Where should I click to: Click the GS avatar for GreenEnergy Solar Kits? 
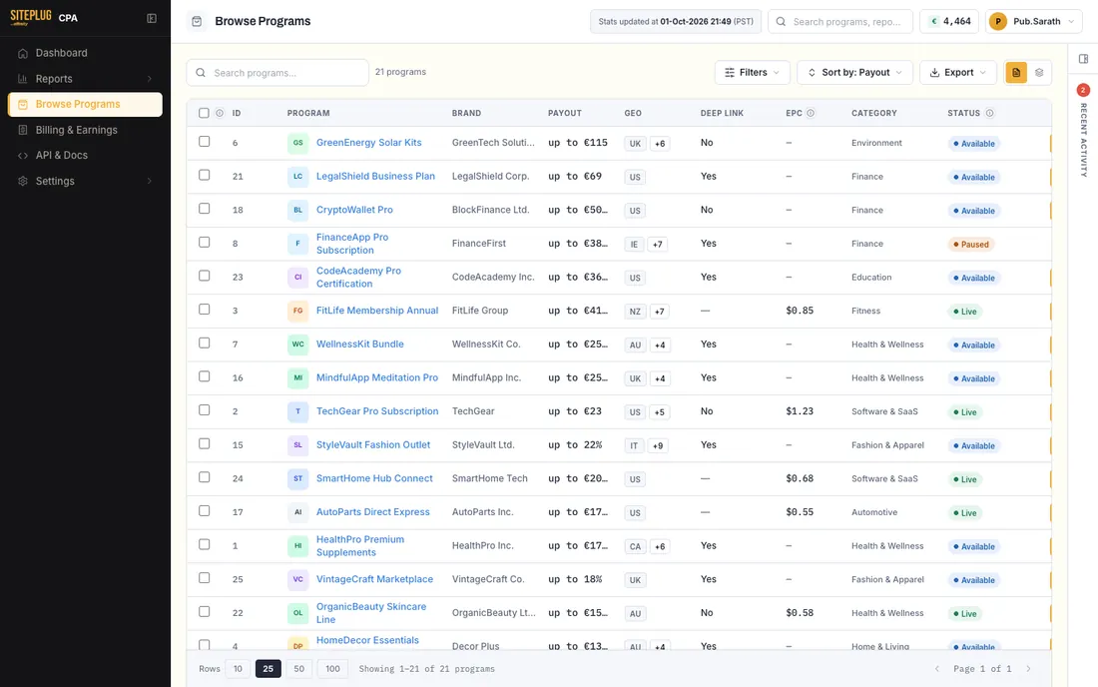tap(297, 143)
